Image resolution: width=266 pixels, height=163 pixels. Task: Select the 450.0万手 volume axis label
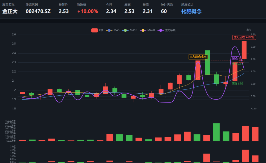tap(10, 121)
